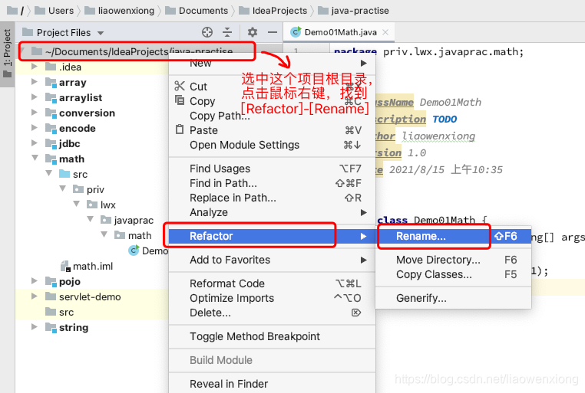The image size is (585, 393).
Task: Choose Paste from context menu
Action: coord(272,130)
